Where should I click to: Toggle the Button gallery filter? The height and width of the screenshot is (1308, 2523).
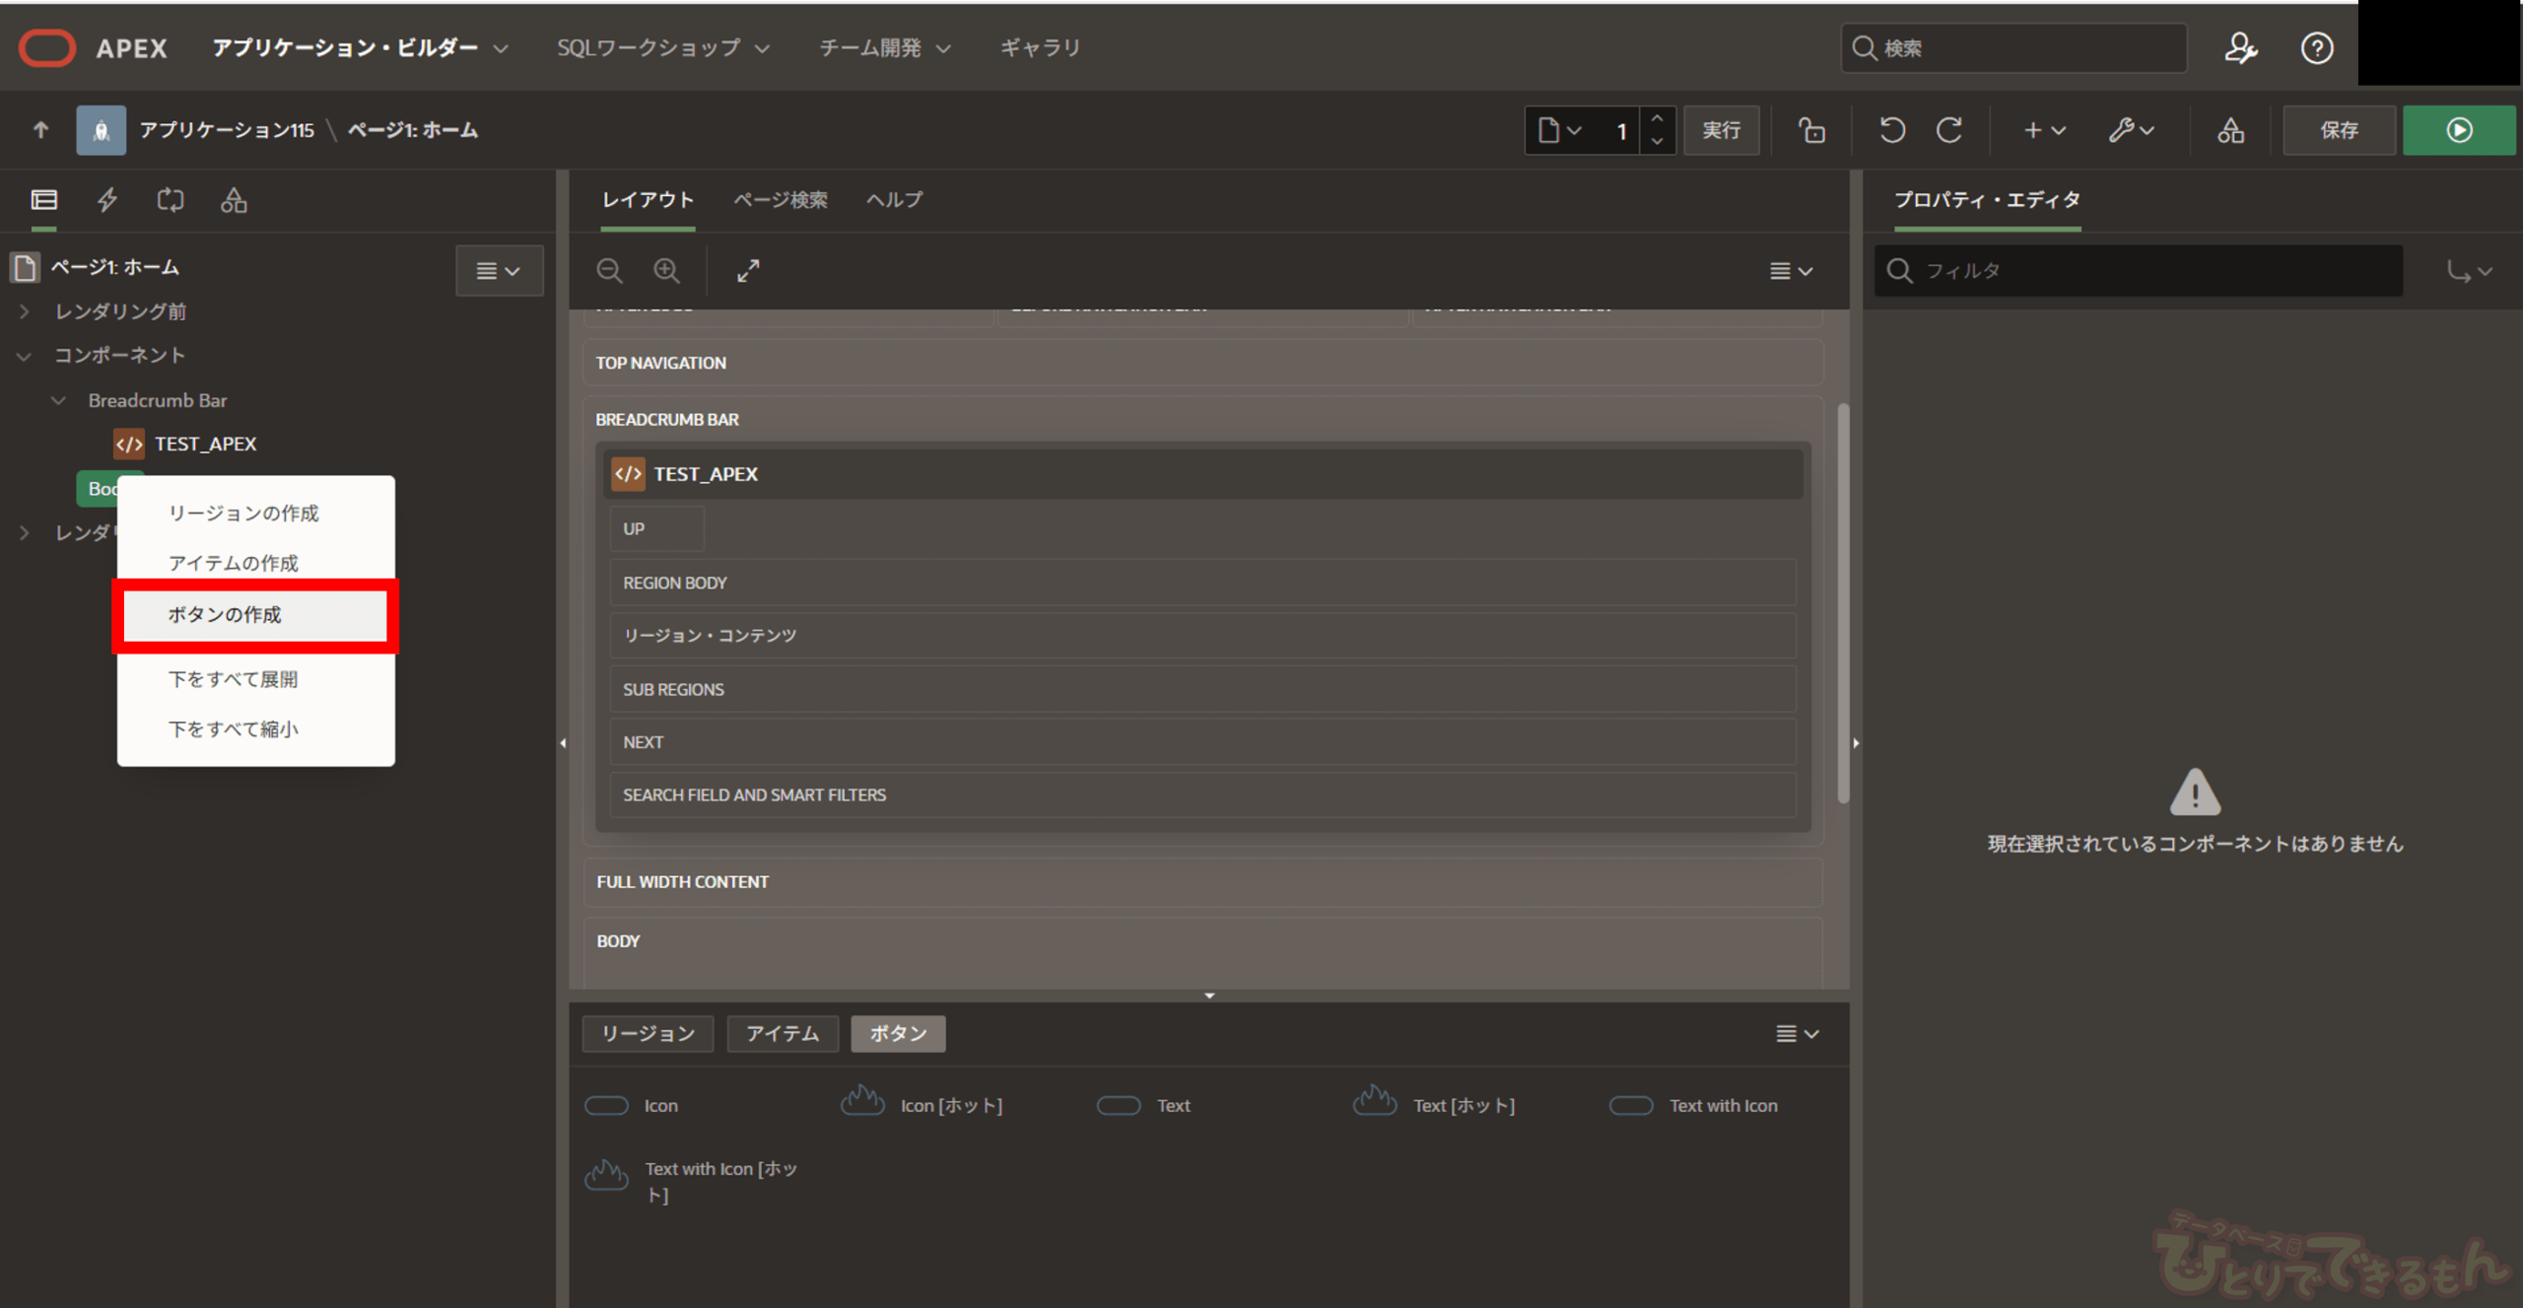(898, 1033)
